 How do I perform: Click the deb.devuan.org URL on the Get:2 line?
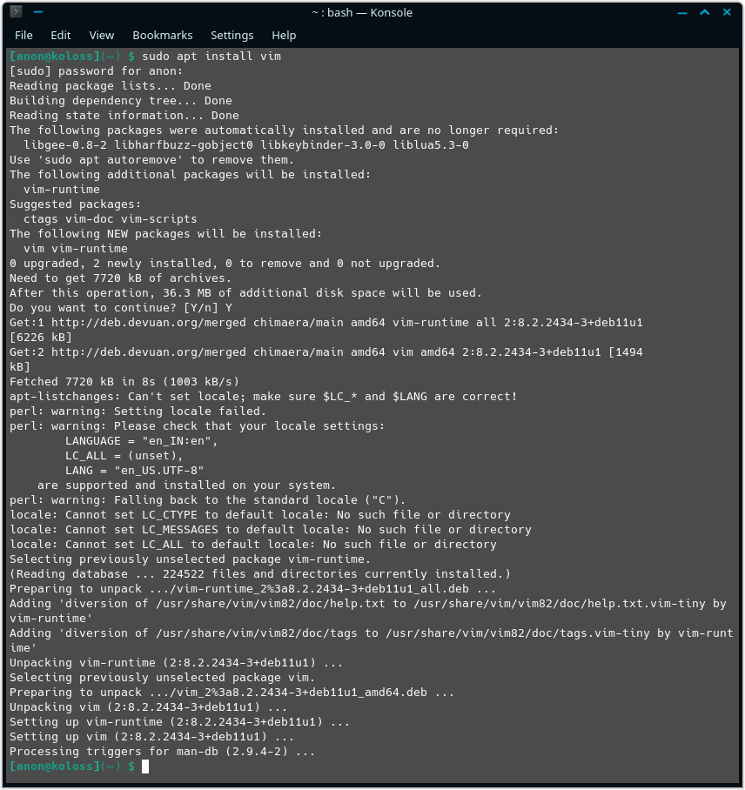149,352
